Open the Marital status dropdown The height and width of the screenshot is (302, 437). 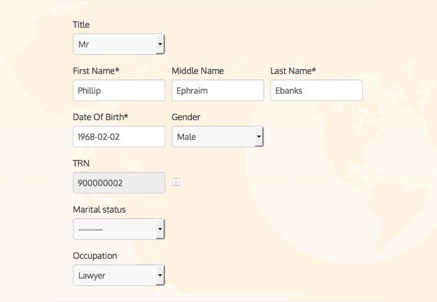[119, 229]
